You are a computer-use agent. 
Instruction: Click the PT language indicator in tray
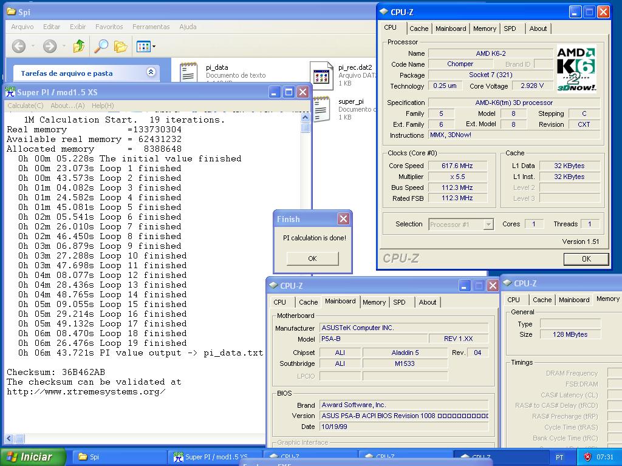pyautogui.click(x=559, y=458)
